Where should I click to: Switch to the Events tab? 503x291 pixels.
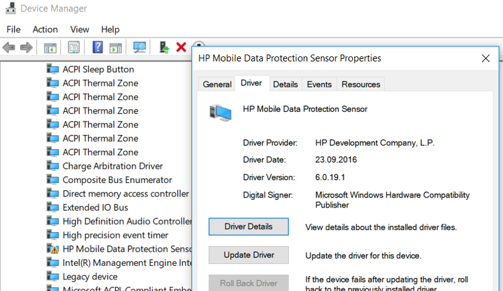[x=319, y=84]
